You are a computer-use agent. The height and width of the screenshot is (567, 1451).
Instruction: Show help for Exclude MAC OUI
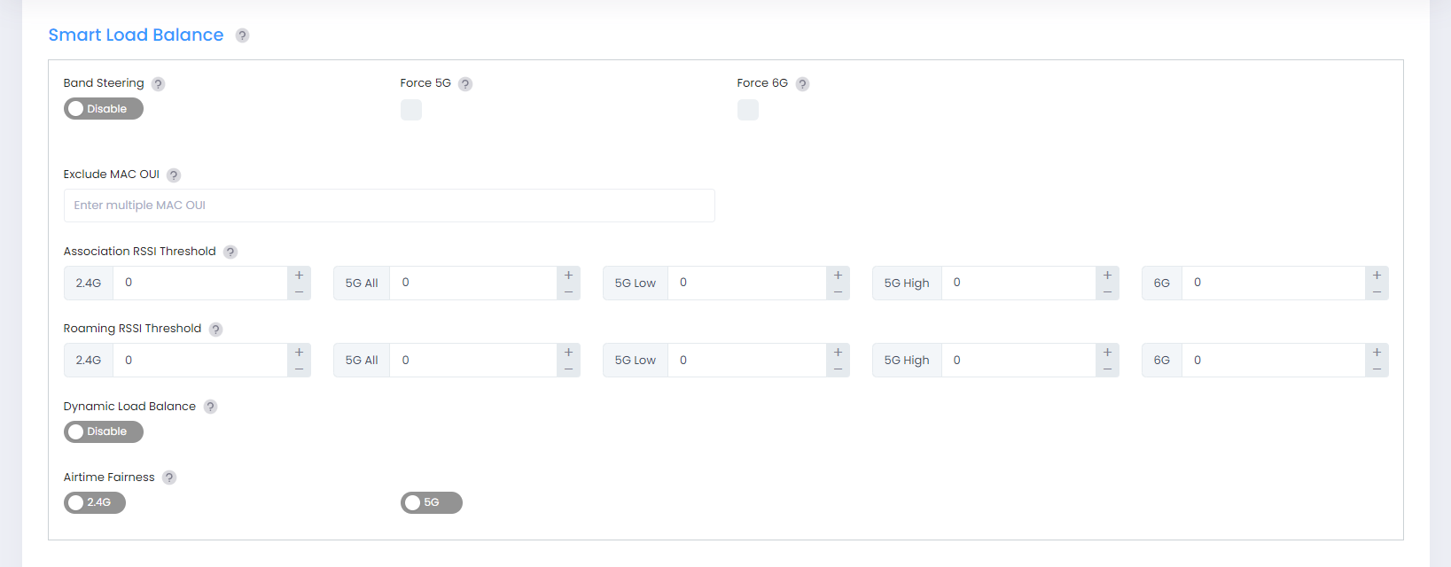tap(174, 175)
